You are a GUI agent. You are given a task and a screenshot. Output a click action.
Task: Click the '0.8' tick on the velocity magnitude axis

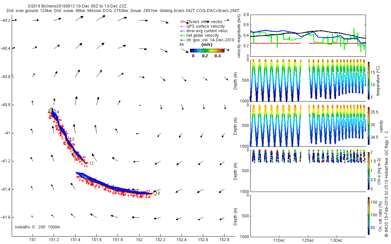click(246, 15)
